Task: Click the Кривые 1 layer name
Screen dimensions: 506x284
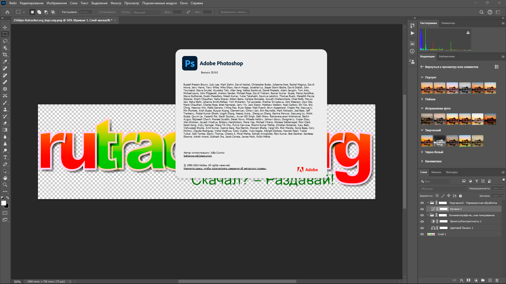Action: (x=456, y=209)
